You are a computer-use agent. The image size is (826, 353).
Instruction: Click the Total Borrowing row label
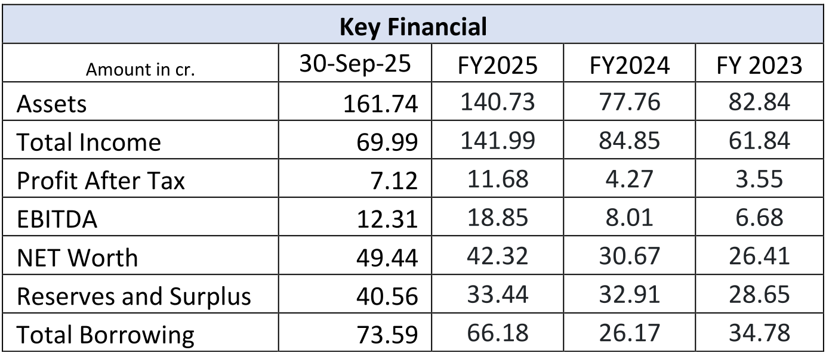pos(106,335)
